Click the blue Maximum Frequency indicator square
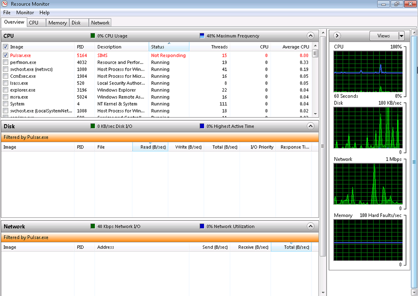Viewport: 418px width, 296px height. click(x=202, y=36)
